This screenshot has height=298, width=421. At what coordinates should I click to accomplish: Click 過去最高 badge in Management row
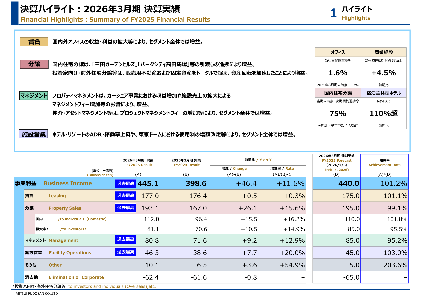[126, 239]
